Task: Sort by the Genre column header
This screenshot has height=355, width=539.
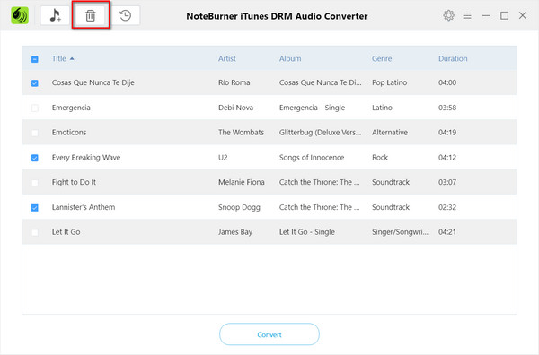Action: click(382, 58)
